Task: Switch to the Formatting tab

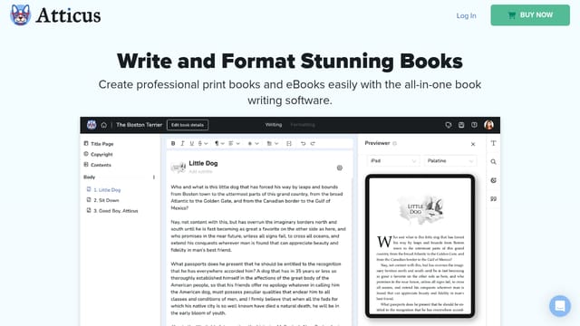Action: coord(303,125)
